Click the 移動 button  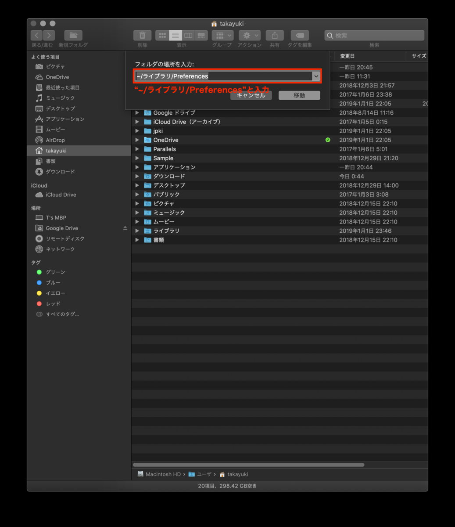click(x=299, y=95)
